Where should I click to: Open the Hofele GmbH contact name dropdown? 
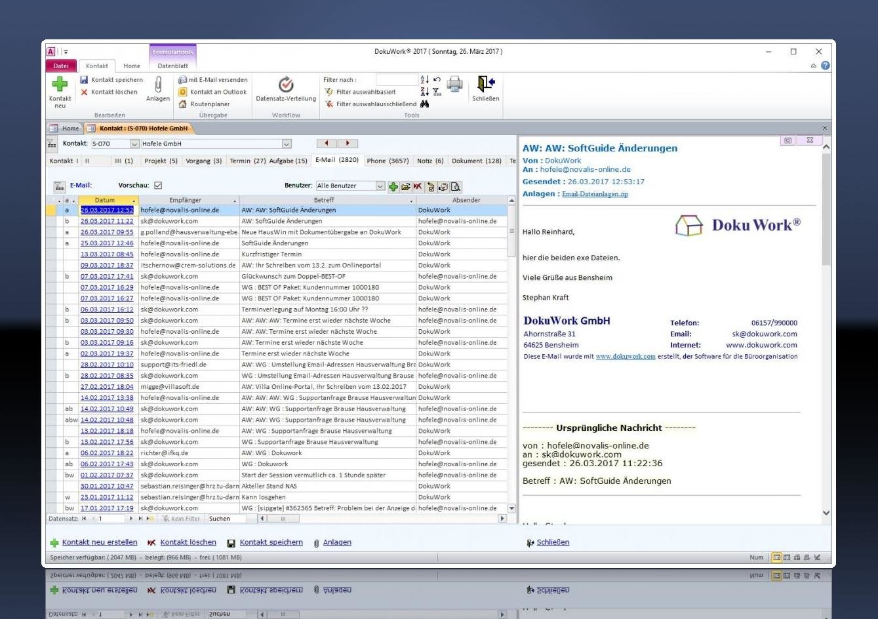coord(287,144)
